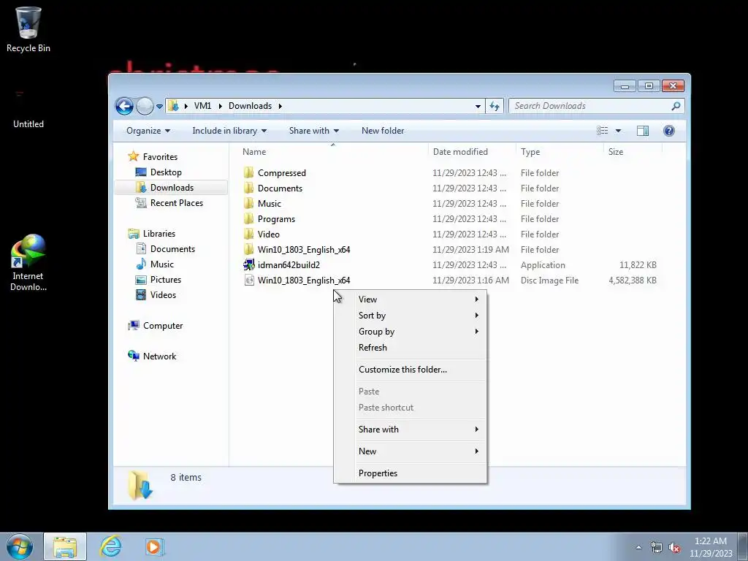Viewport: 748px width, 561px height.
Task: Open Windows Explorer on taskbar
Action: tap(65, 546)
